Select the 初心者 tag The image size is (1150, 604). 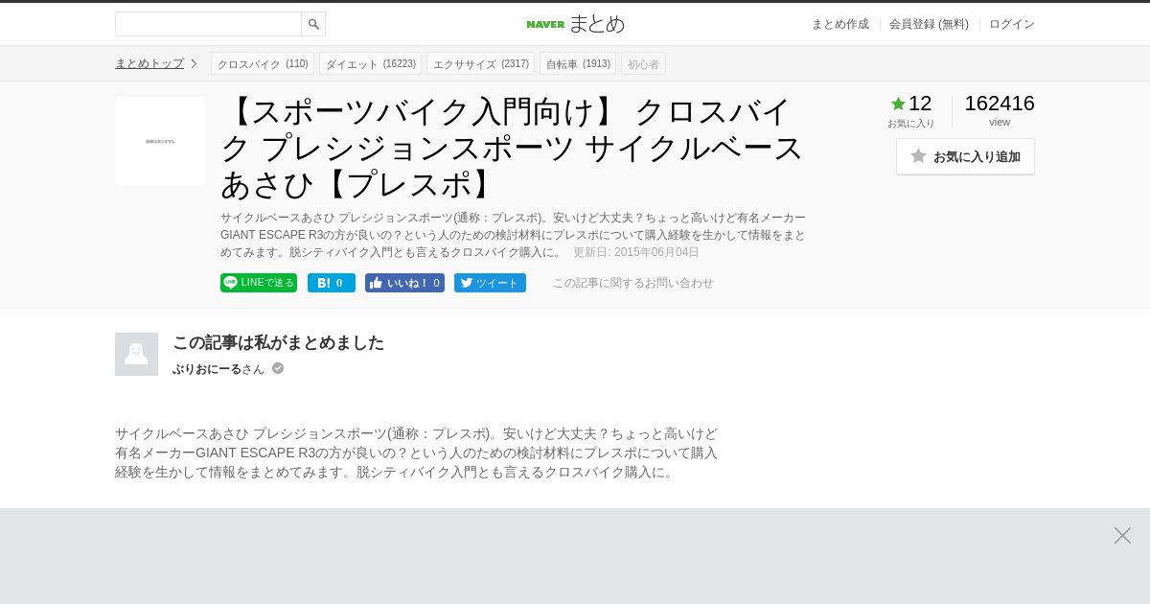[x=643, y=64]
